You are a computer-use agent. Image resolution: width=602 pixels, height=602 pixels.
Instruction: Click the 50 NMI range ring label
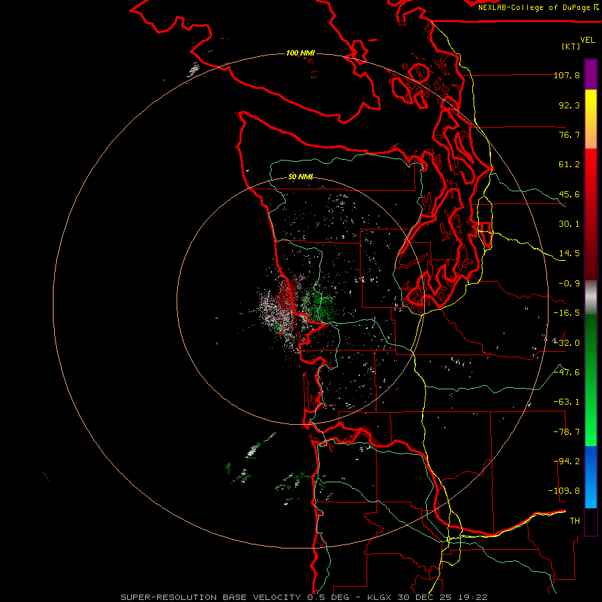pyautogui.click(x=300, y=177)
